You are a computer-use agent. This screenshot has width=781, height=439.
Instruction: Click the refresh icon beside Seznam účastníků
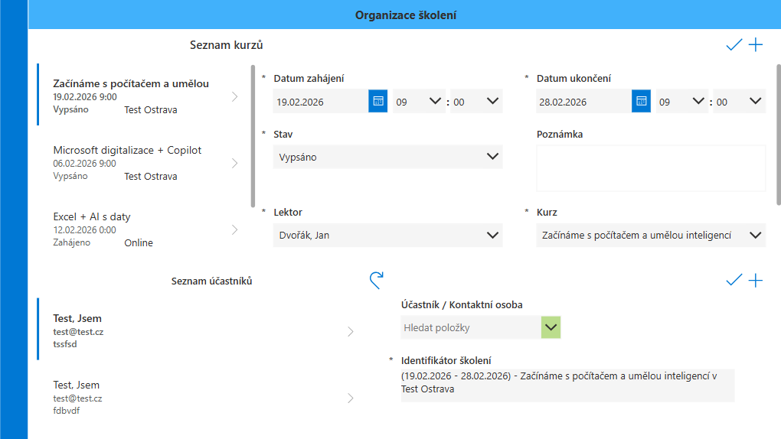(376, 281)
